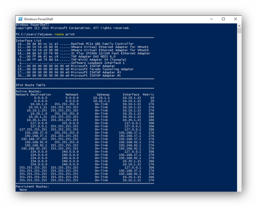
Task: Click the 'Interface List' heading
Action: (x=29, y=41)
